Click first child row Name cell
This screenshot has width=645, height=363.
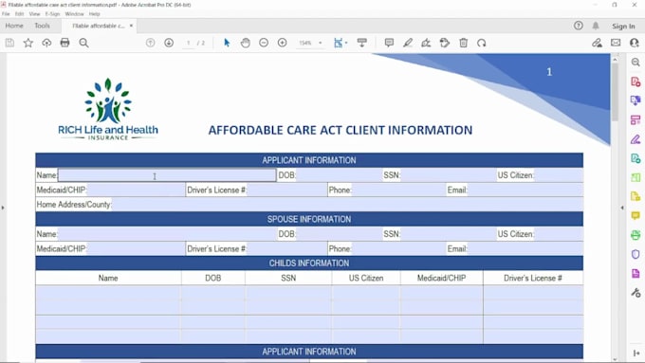coord(108,293)
